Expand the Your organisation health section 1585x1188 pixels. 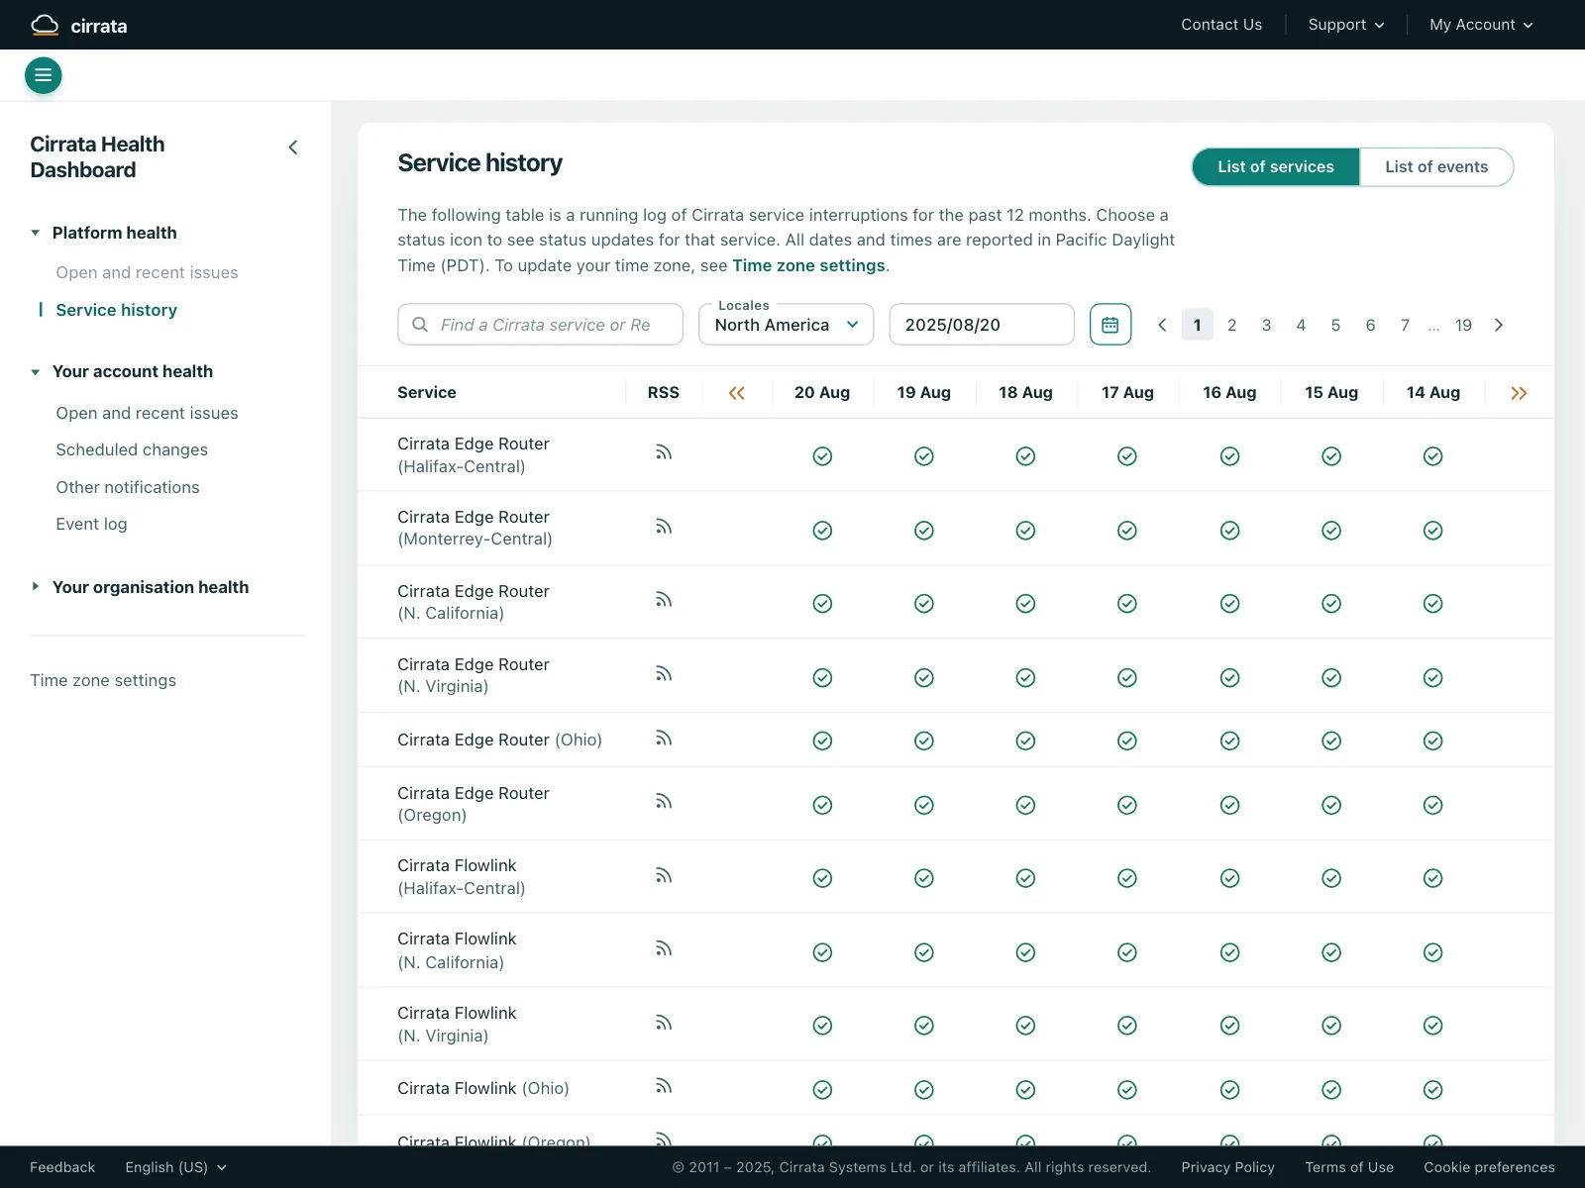point(140,587)
